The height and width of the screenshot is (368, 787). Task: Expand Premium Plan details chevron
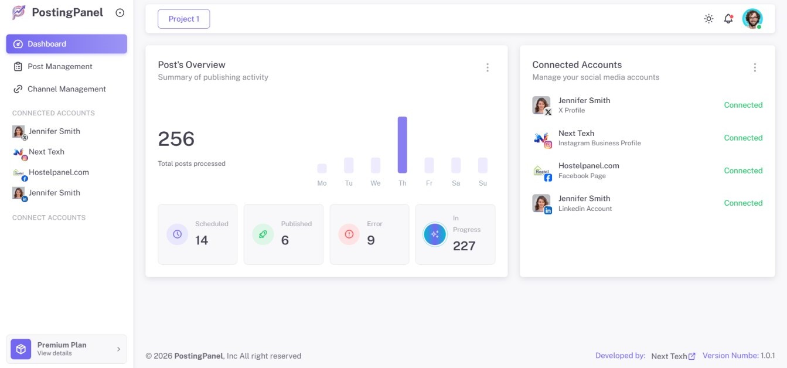(118, 349)
